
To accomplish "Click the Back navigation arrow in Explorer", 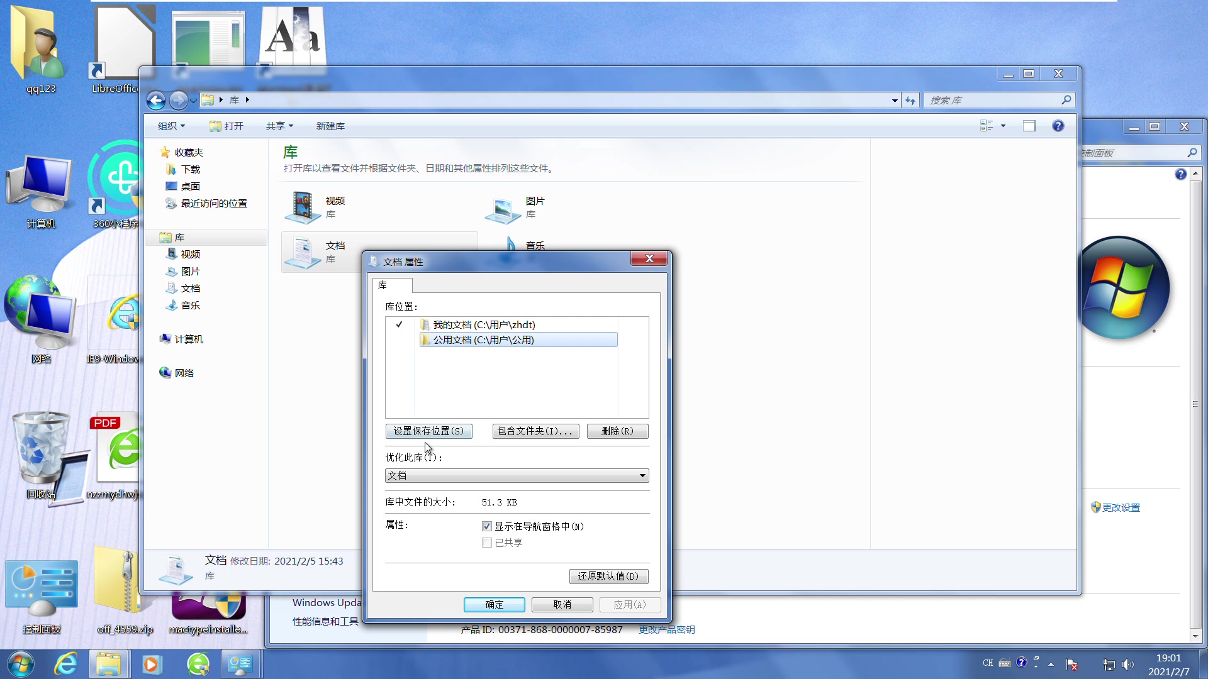I will click(156, 100).
